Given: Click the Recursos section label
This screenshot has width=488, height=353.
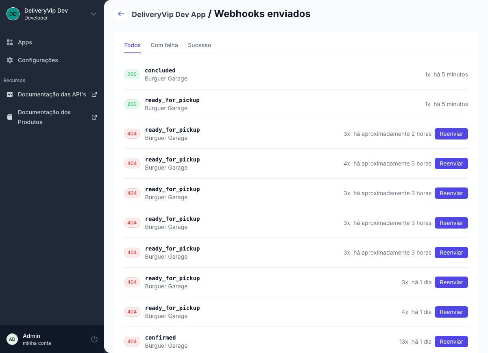Looking at the screenshot, I should coord(14,81).
